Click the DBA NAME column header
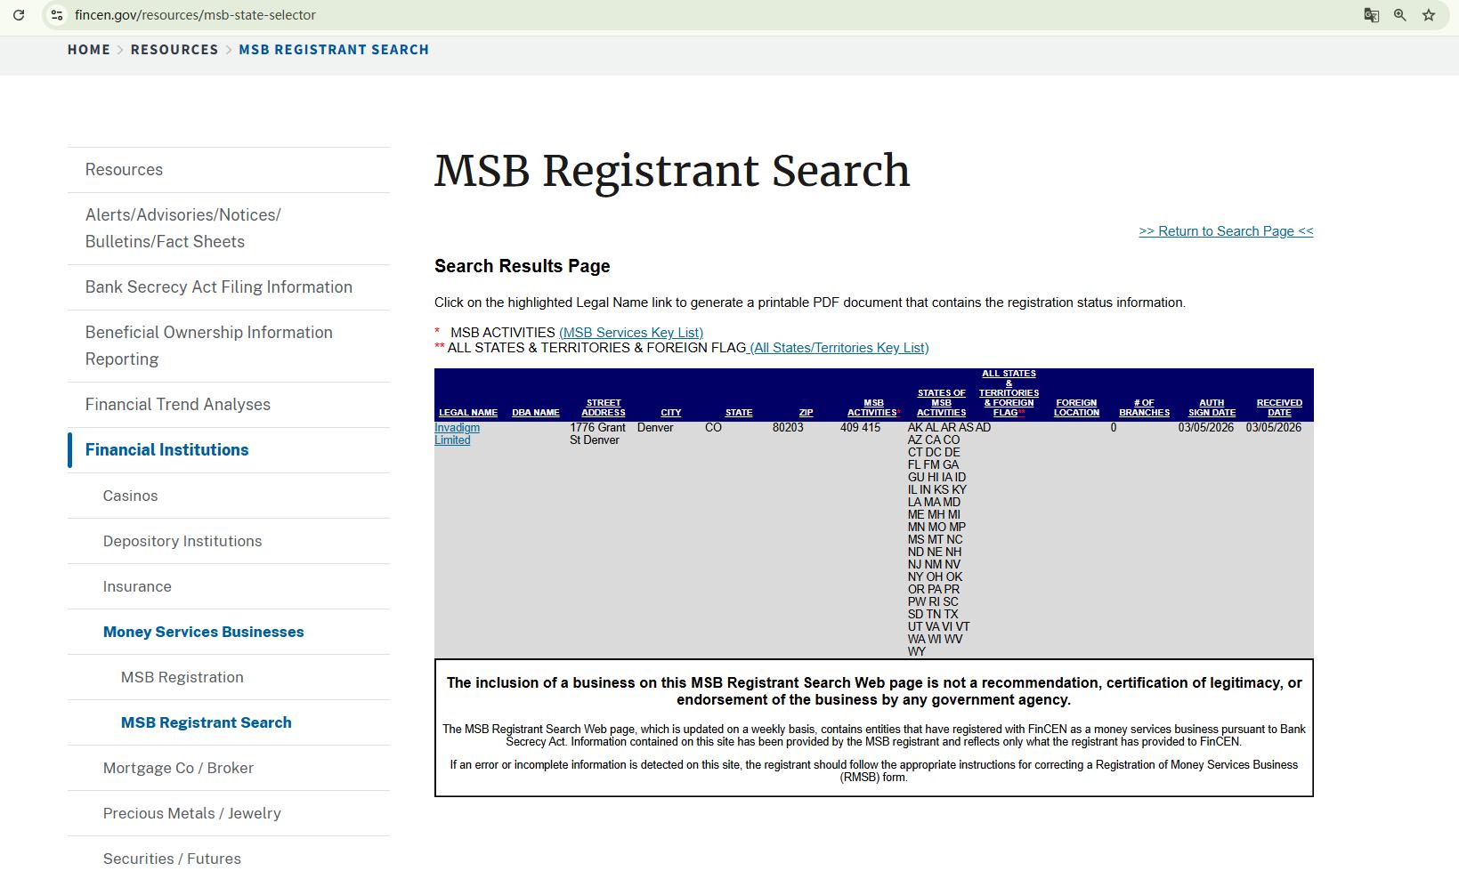Image resolution: width=1459 pixels, height=871 pixels. pos(536,413)
